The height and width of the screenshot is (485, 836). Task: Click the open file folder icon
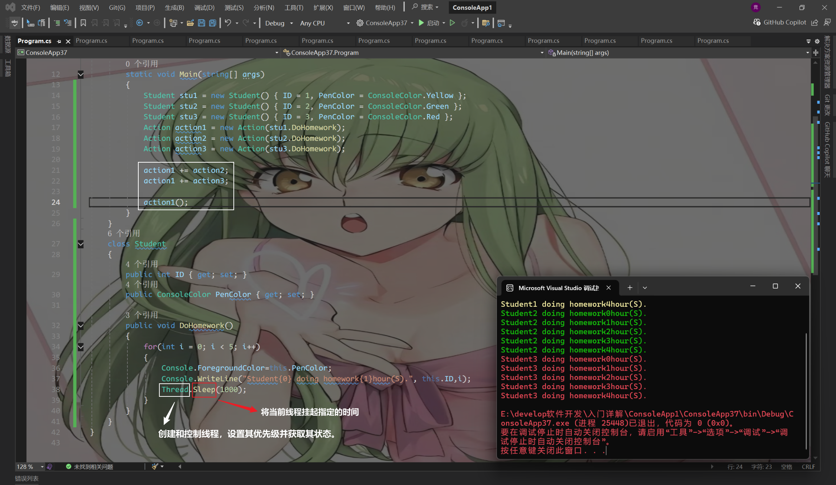coord(190,23)
